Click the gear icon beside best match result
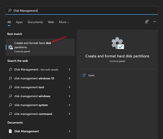Screen dimensions: 163x139 point(11,47)
